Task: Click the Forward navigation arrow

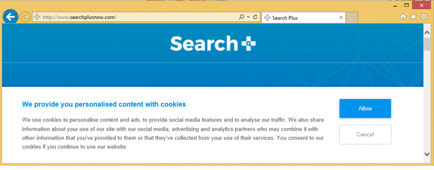Action: coord(25,17)
